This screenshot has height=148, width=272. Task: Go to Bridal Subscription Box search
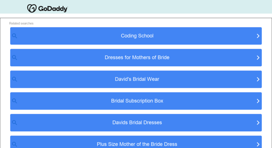click(136, 101)
